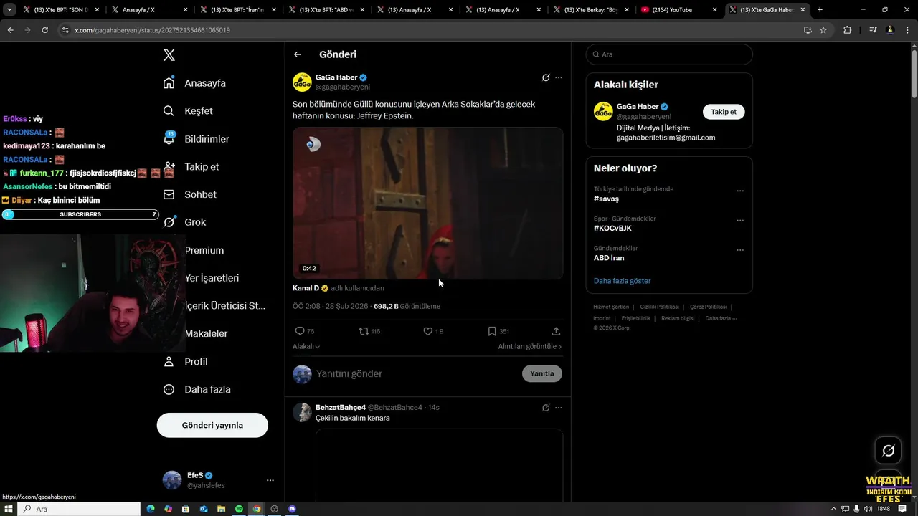The height and width of the screenshot is (516, 918).
Task: Click the address bar URL
Action: pos(152,30)
